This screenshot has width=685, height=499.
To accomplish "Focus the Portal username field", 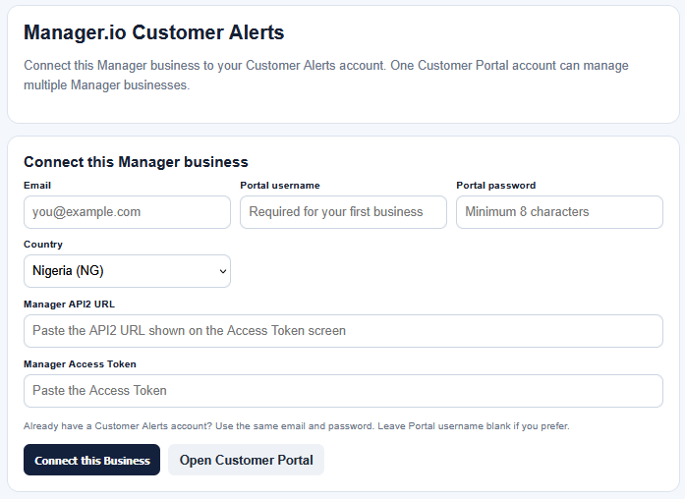I will (343, 212).
